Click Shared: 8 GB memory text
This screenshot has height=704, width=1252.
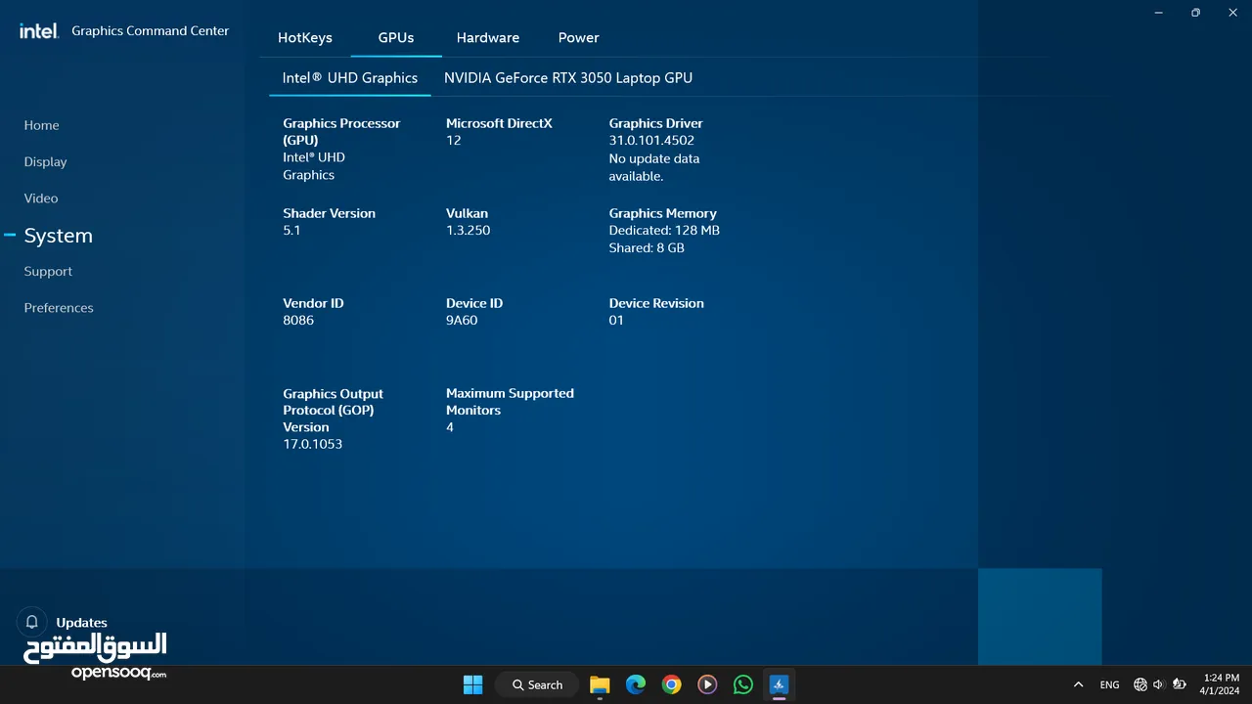pyautogui.click(x=647, y=247)
